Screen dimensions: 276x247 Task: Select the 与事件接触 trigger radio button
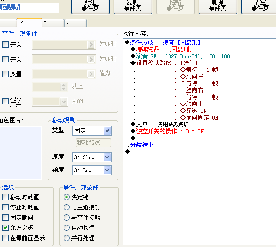pyautogui.click(x=66, y=217)
